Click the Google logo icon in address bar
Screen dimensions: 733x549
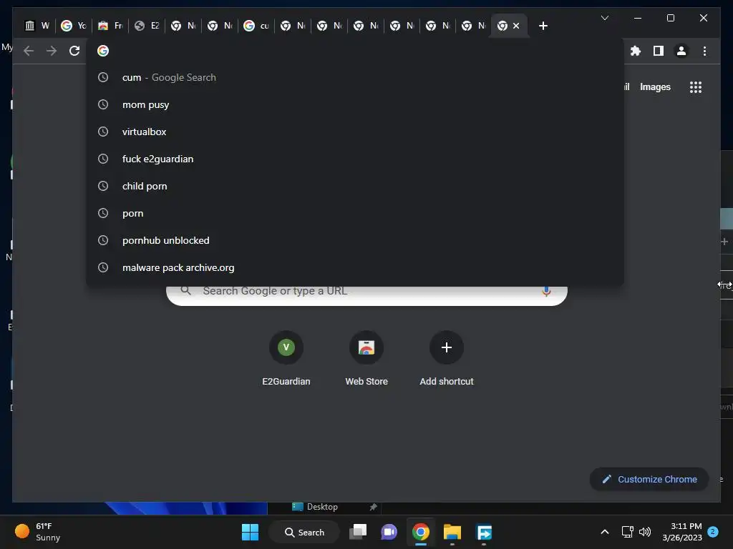(x=103, y=51)
